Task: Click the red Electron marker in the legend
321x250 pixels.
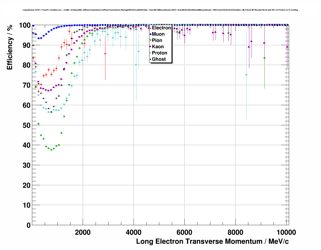Action: click(151, 28)
